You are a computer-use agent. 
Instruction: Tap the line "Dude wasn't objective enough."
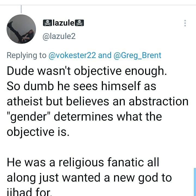pos(86,71)
